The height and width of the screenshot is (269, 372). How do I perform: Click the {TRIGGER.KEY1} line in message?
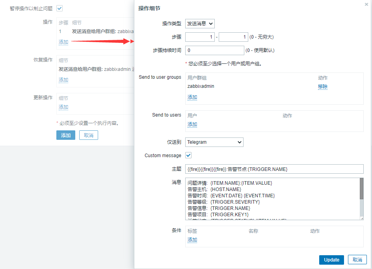click(218, 214)
